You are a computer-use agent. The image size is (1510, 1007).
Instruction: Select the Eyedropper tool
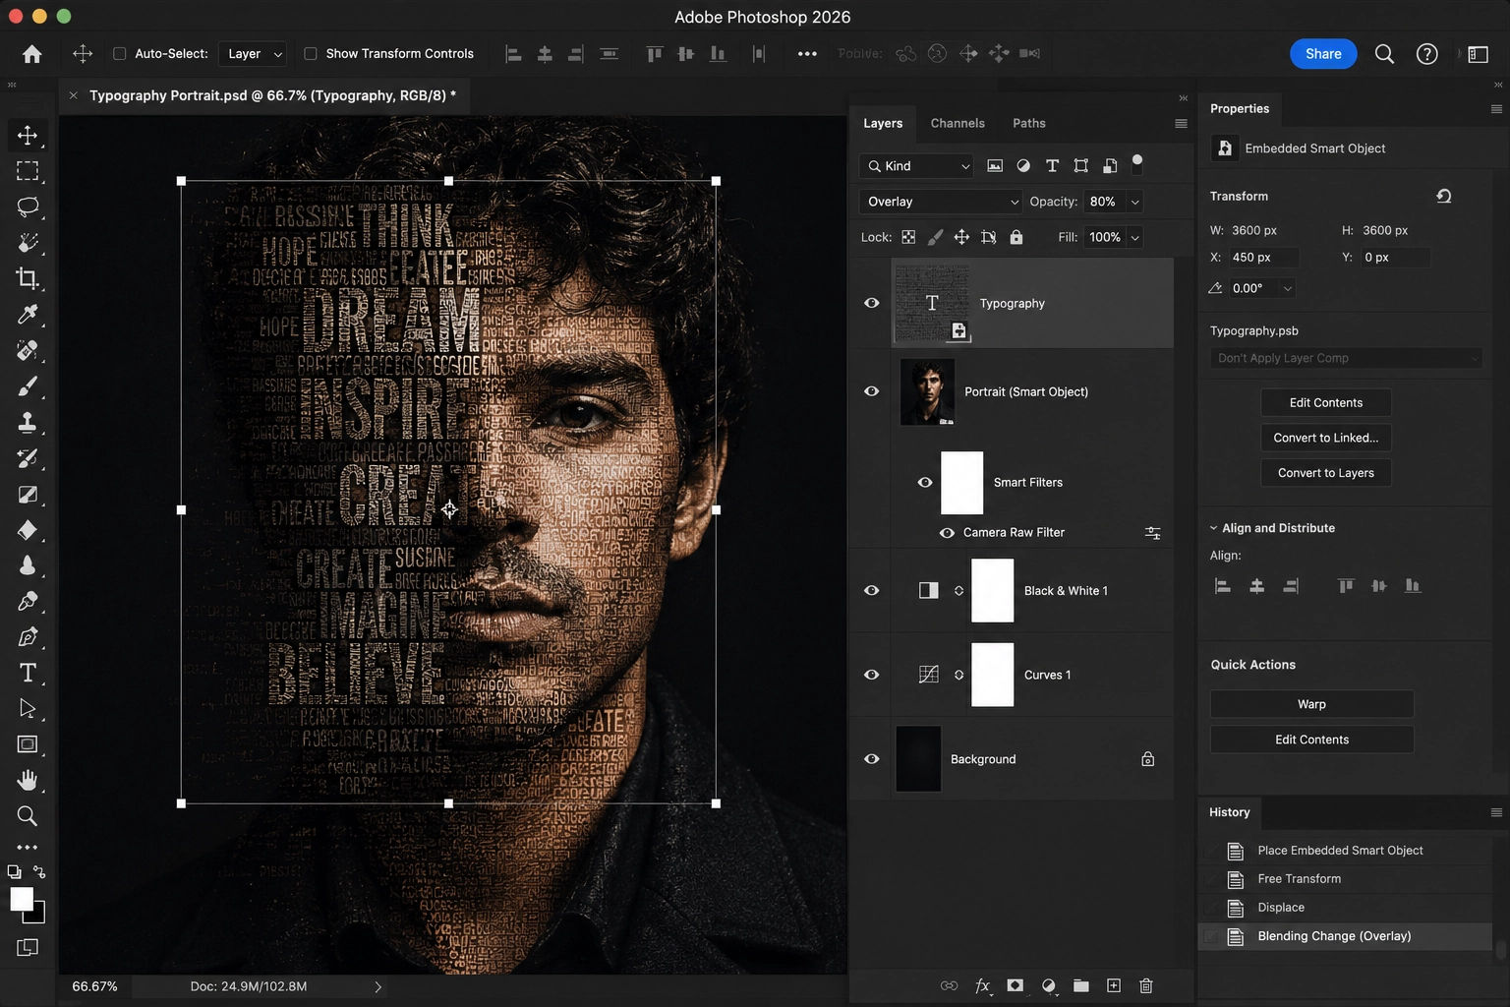(28, 315)
